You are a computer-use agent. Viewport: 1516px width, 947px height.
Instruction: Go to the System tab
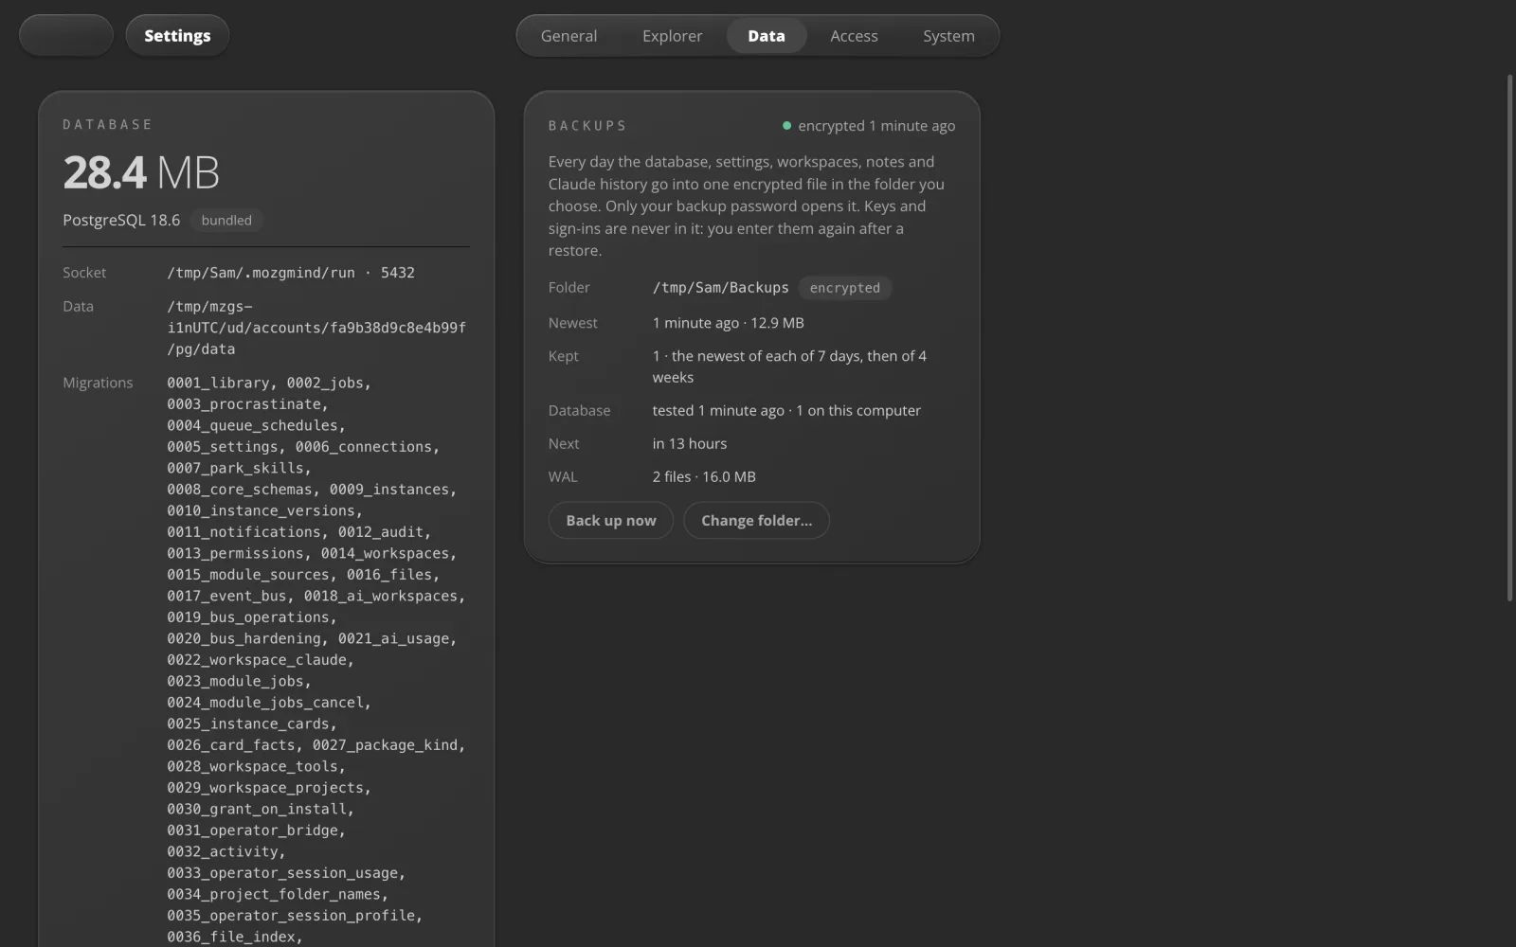tap(948, 36)
